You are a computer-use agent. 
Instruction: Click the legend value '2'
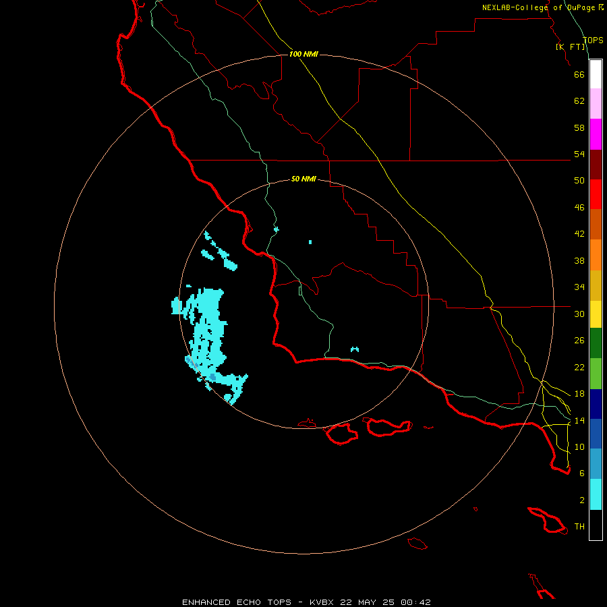point(582,500)
